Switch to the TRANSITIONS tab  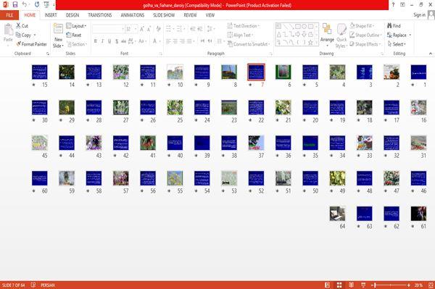click(100, 15)
